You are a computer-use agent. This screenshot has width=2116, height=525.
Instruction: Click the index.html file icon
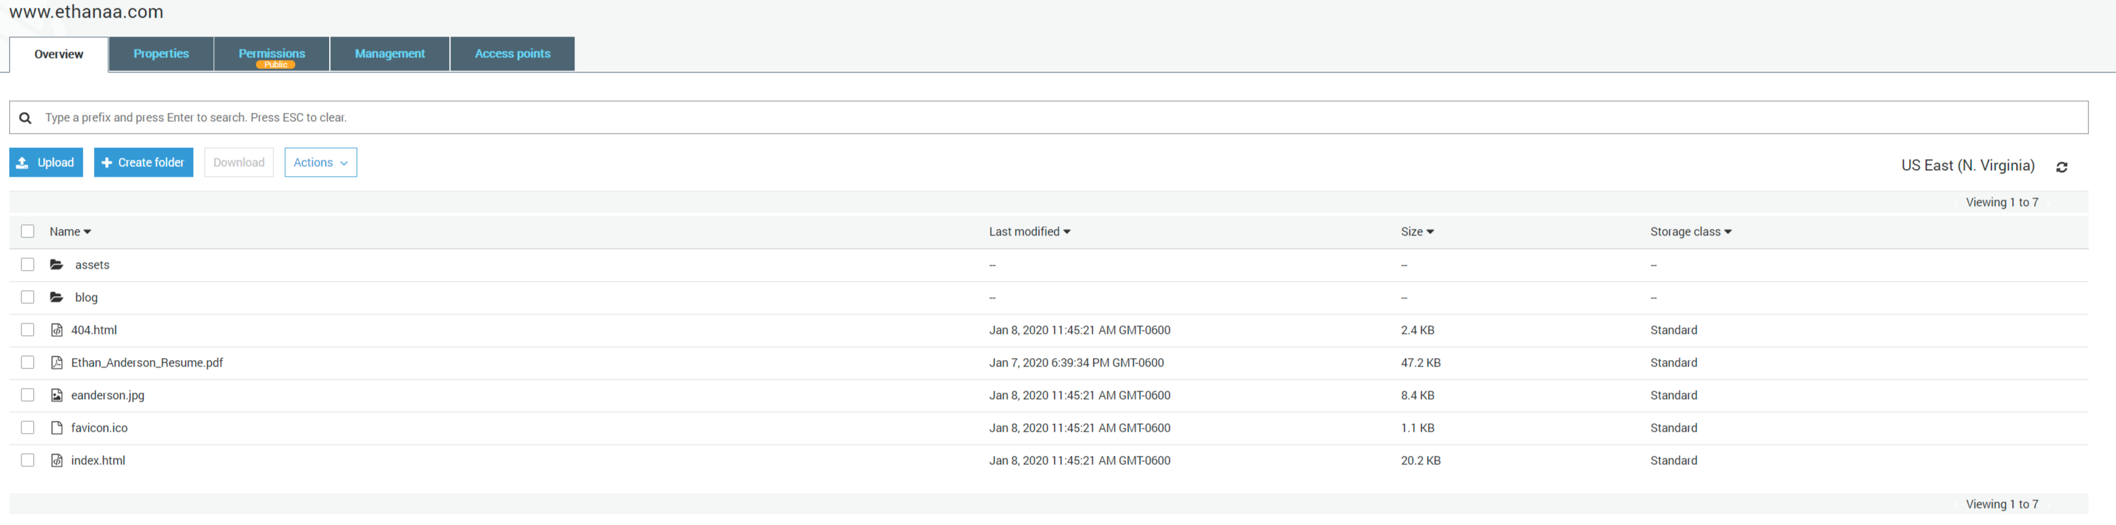57,461
